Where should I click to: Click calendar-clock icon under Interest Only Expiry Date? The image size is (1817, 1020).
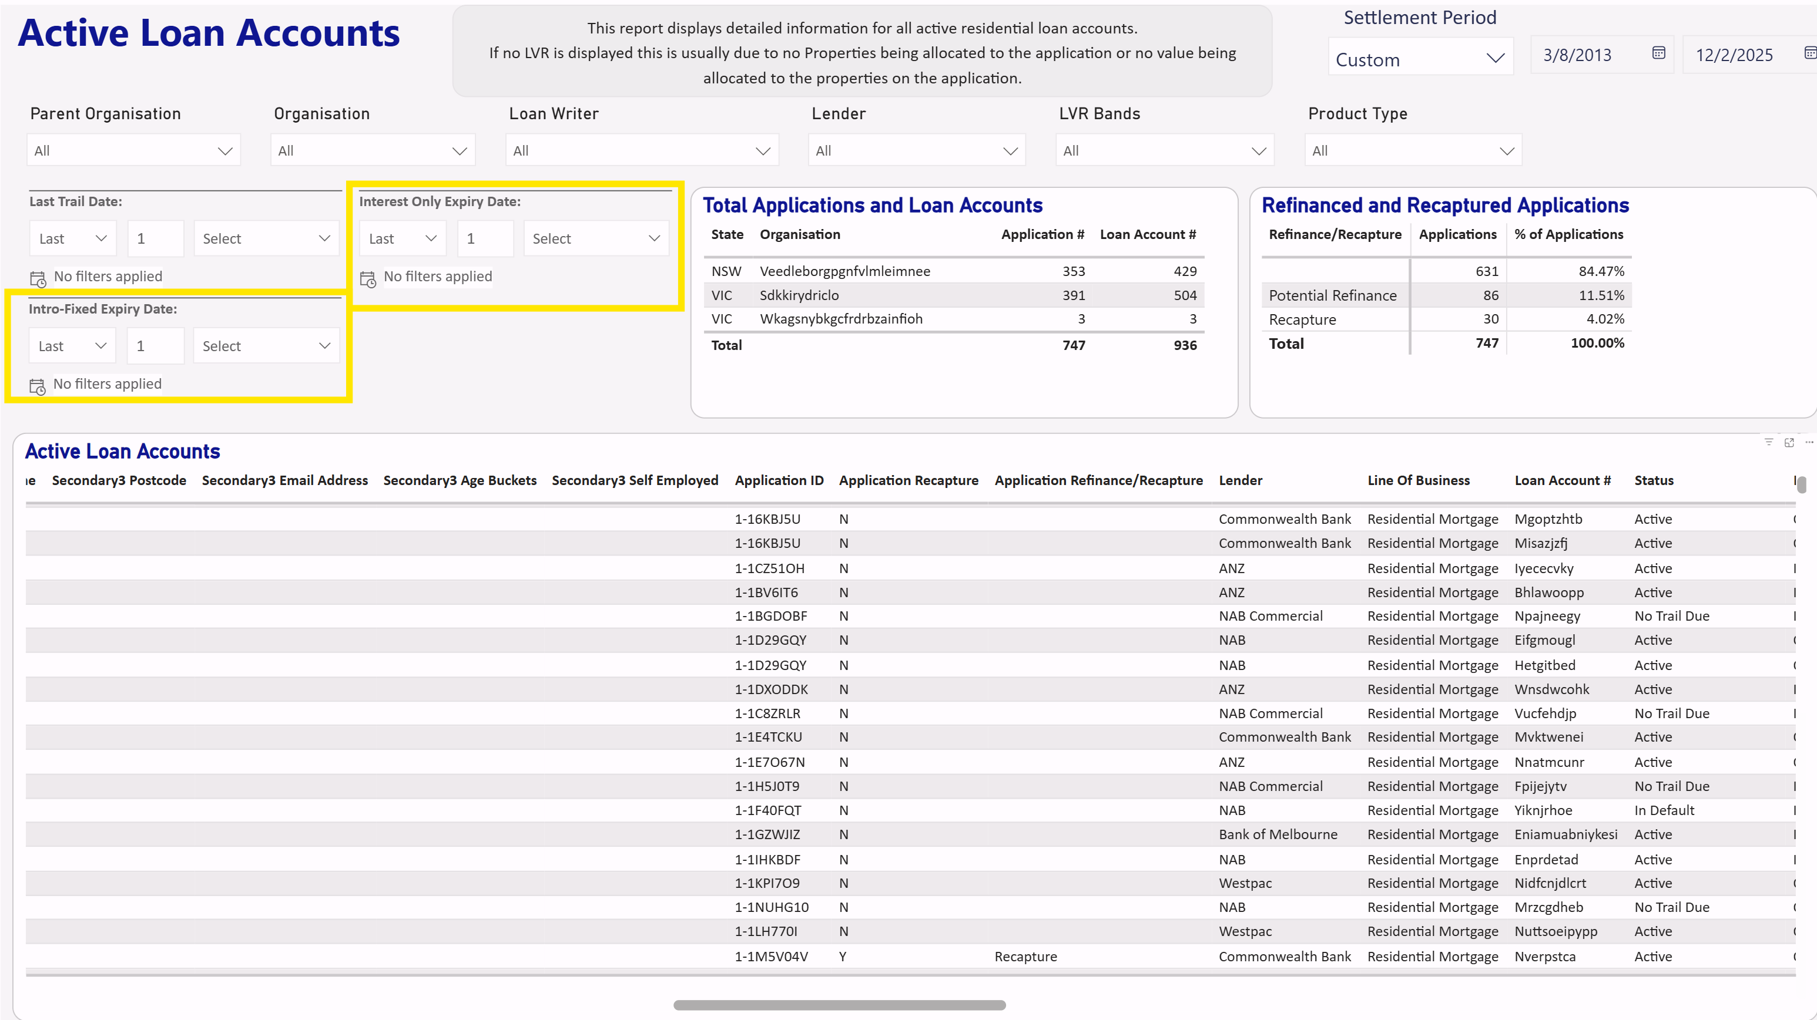(367, 278)
